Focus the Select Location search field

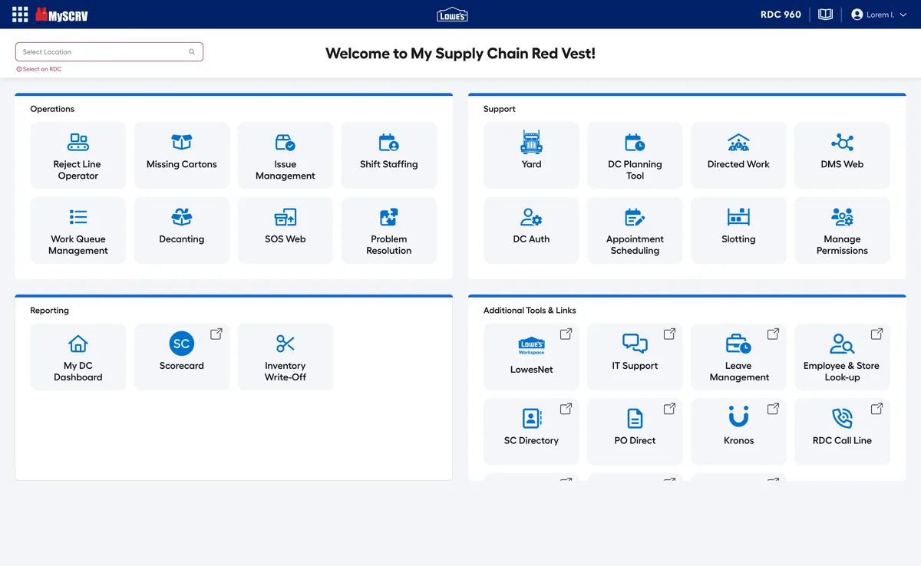click(x=109, y=52)
